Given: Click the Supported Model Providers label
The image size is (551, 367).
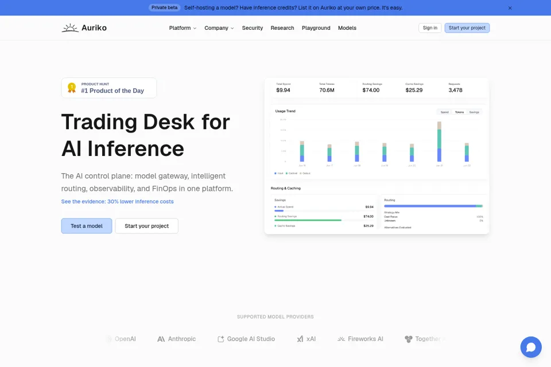Looking at the screenshot, I should [x=275, y=317].
